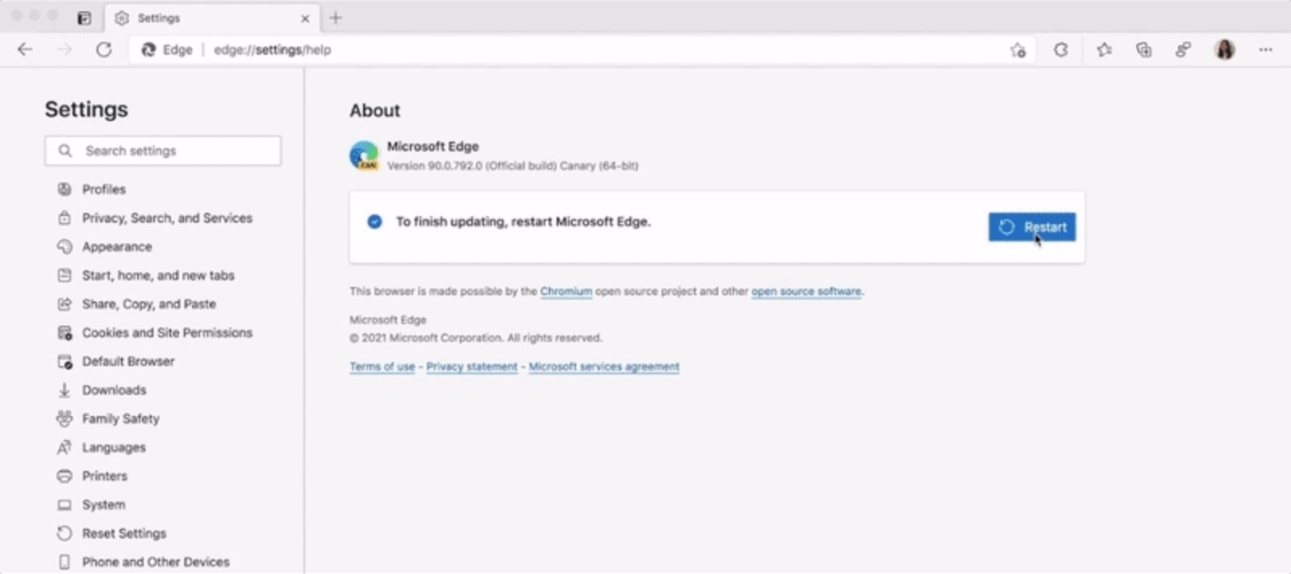Open the Terms of use link
The width and height of the screenshot is (1291, 574).
pyautogui.click(x=382, y=366)
